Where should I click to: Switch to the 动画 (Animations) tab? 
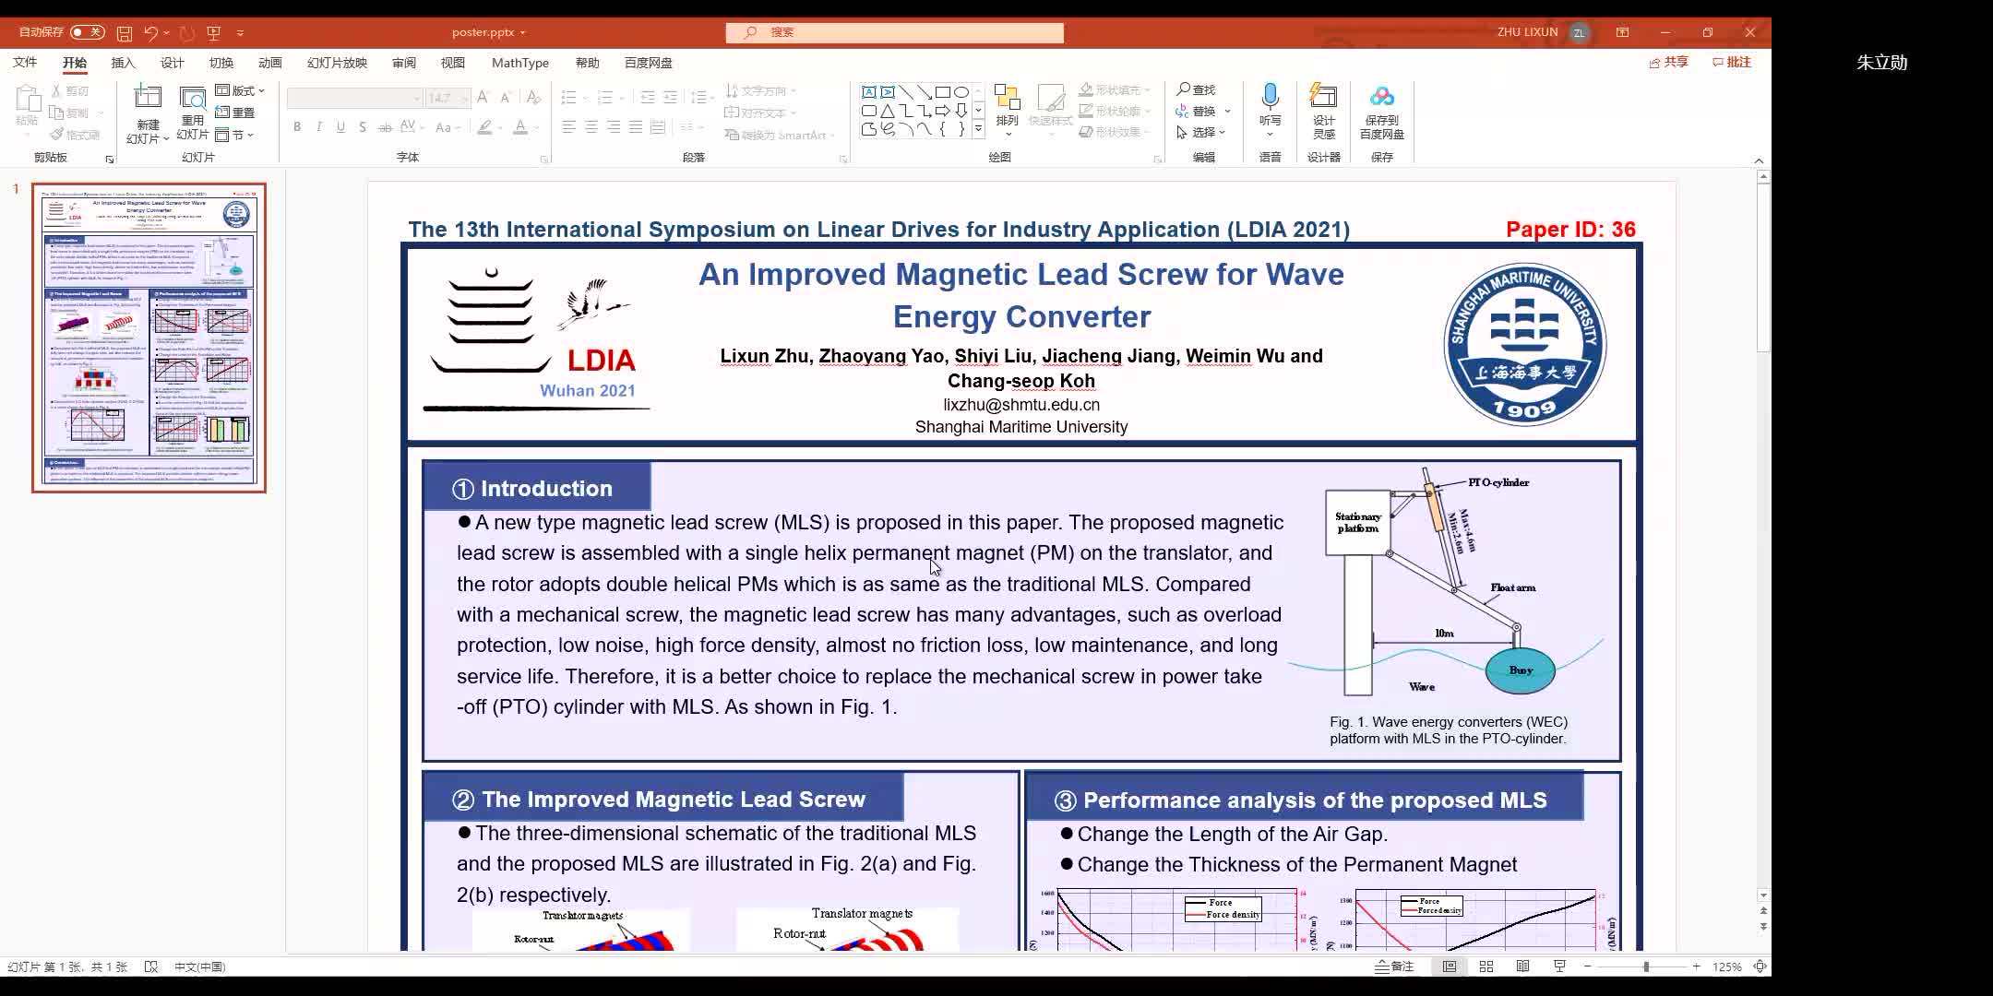(x=270, y=63)
